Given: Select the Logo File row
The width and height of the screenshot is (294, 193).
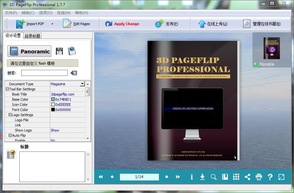Looking at the screenshot, I should point(45,120).
